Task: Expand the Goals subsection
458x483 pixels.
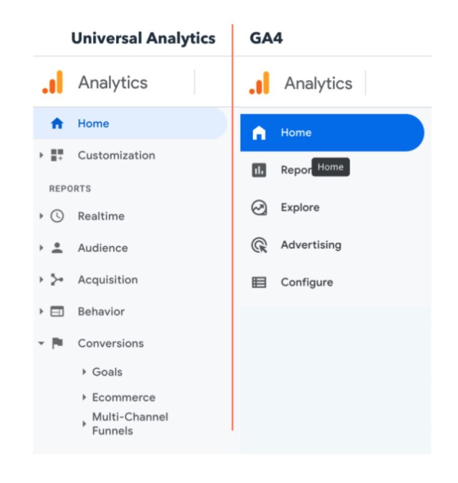Action: (x=85, y=372)
